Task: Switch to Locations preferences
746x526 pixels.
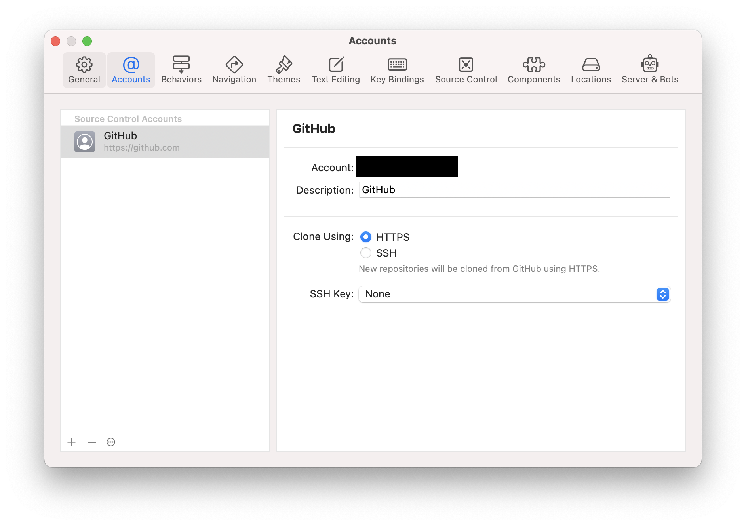Action: click(x=591, y=70)
